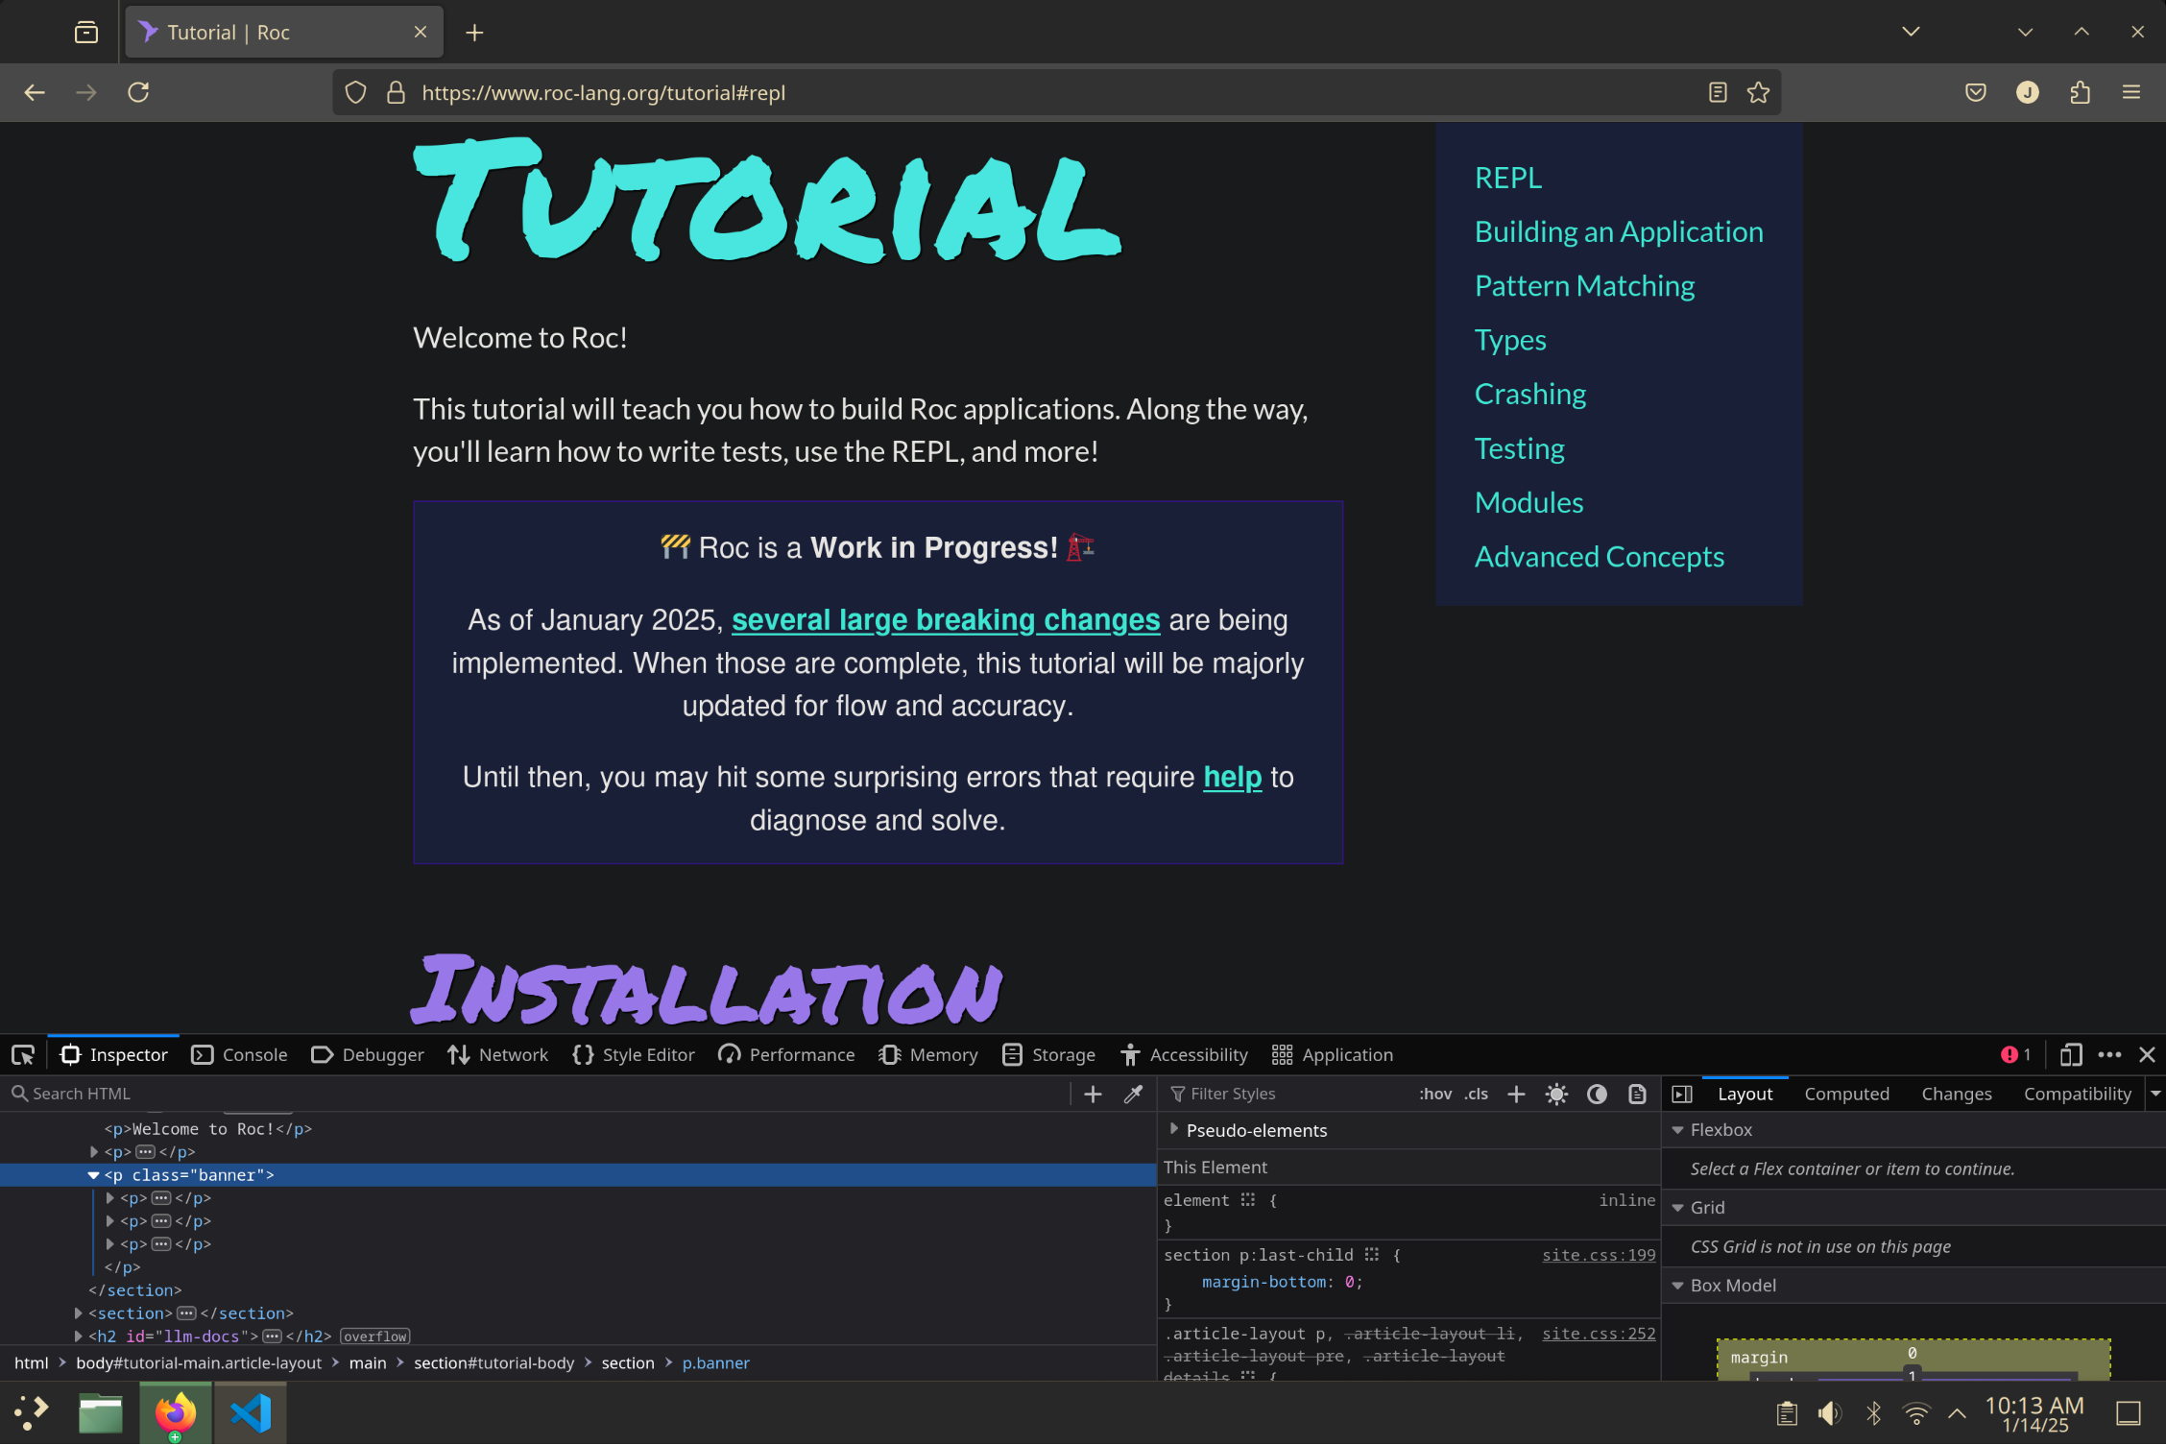
Task: Open a new browser tab
Action: pos(474,33)
